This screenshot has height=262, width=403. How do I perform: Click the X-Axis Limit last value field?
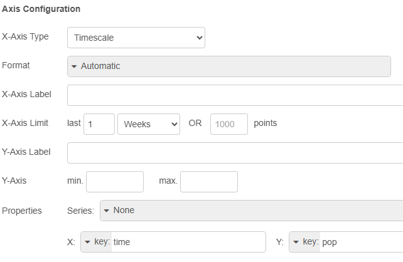pos(99,124)
